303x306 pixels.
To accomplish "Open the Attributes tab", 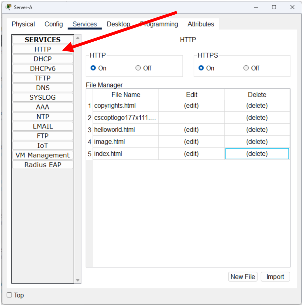I will (201, 24).
